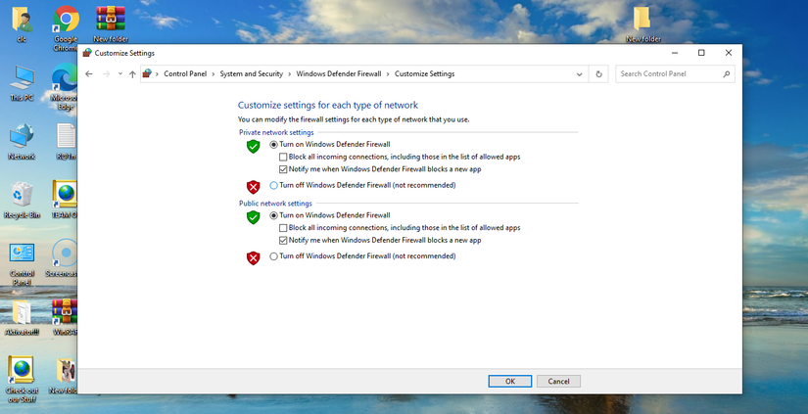Go up one level with Up arrow

132,74
